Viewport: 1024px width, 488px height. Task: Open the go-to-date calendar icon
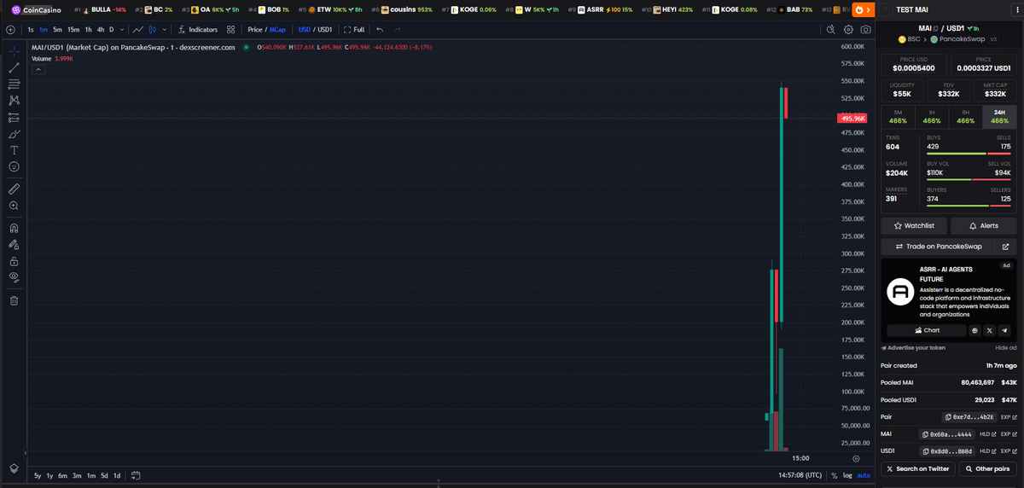click(x=136, y=475)
